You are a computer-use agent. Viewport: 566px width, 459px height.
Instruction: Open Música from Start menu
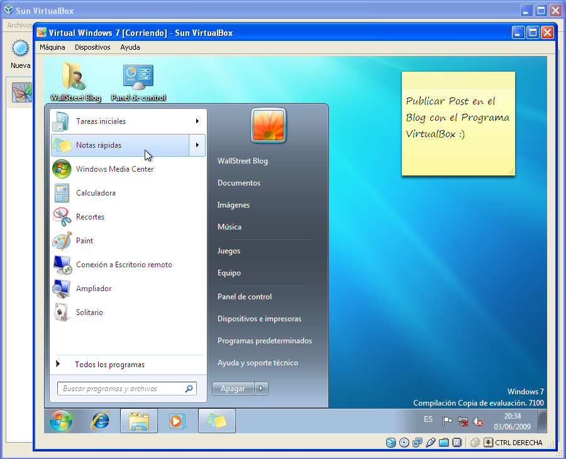tap(230, 227)
